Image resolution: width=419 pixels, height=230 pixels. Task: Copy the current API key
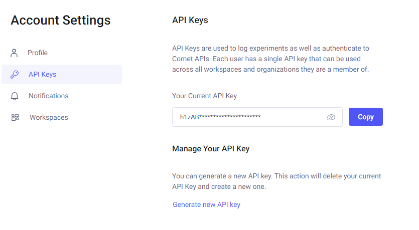coord(365,117)
